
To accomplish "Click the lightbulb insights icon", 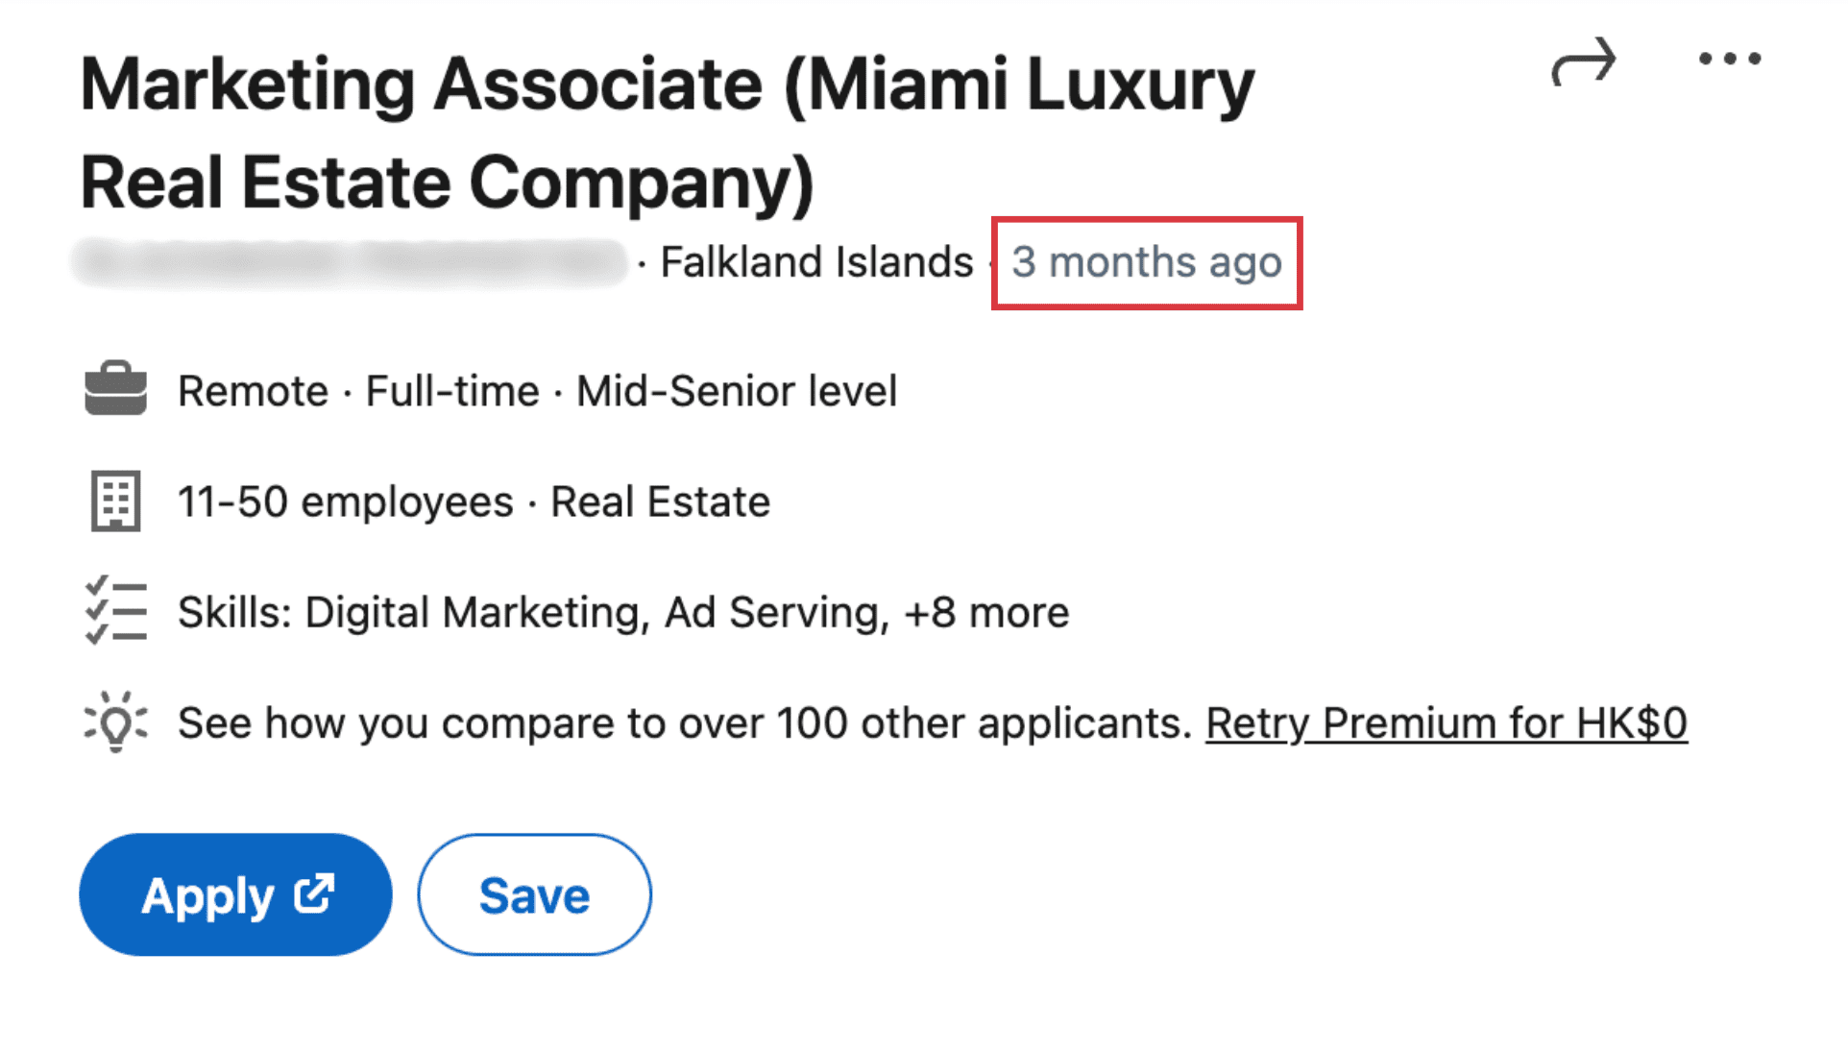I will coord(115,722).
